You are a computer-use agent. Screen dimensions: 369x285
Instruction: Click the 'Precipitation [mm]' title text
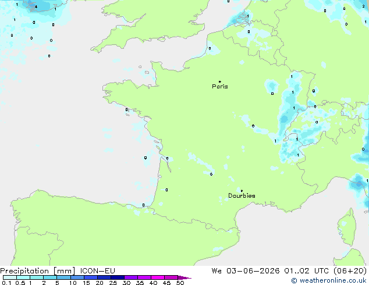[38, 271]
